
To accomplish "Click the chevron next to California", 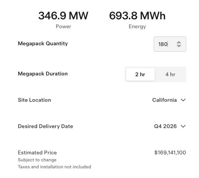I will 183,100.
